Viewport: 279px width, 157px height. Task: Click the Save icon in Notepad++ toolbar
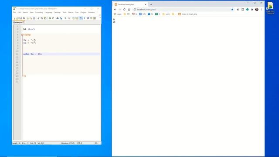pos(20,18)
